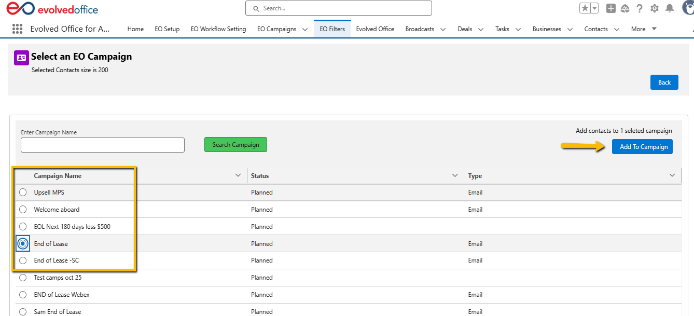
Task: Go to the Home tab
Action: [x=135, y=29]
